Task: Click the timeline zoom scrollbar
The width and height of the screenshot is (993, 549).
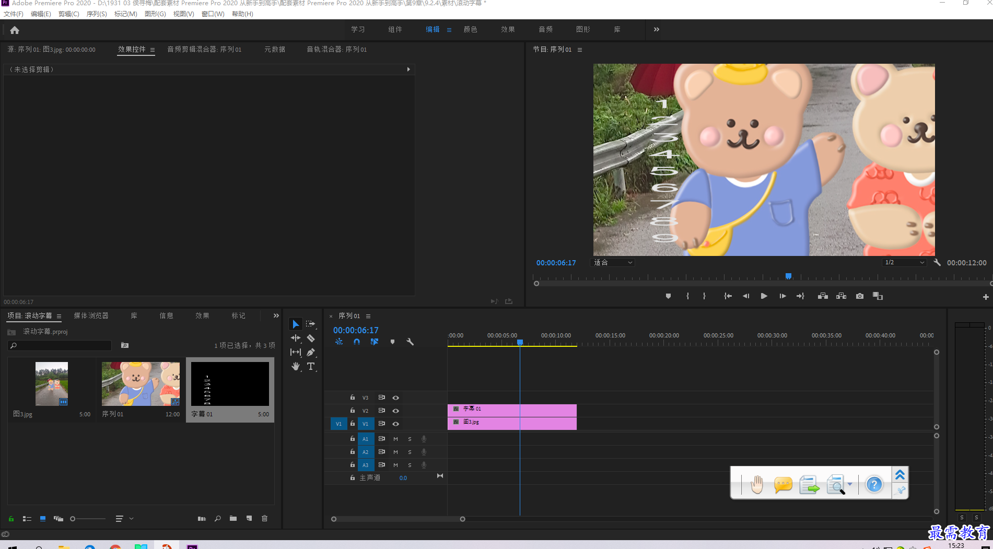Action: pos(398,519)
